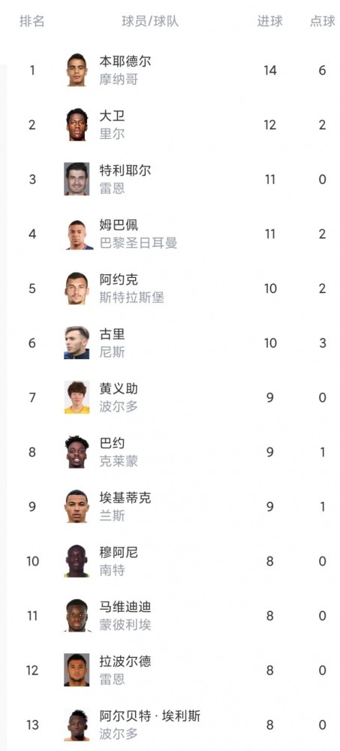Image resolution: width=340 pixels, height=751 pixels.
Task: Open 黄义助's player avatar
Action: point(77,397)
